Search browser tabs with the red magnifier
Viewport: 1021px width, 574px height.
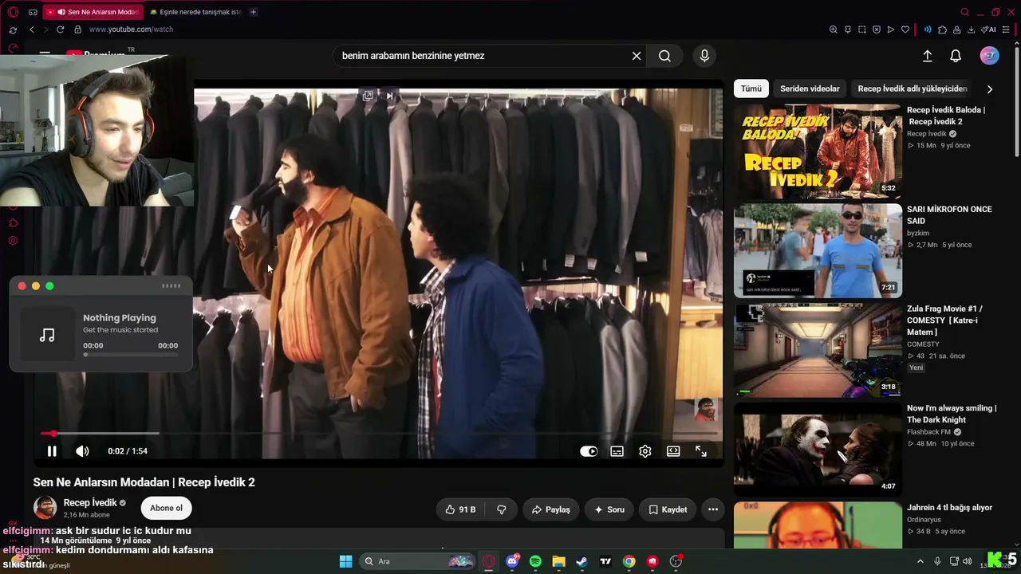[x=964, y=12]
